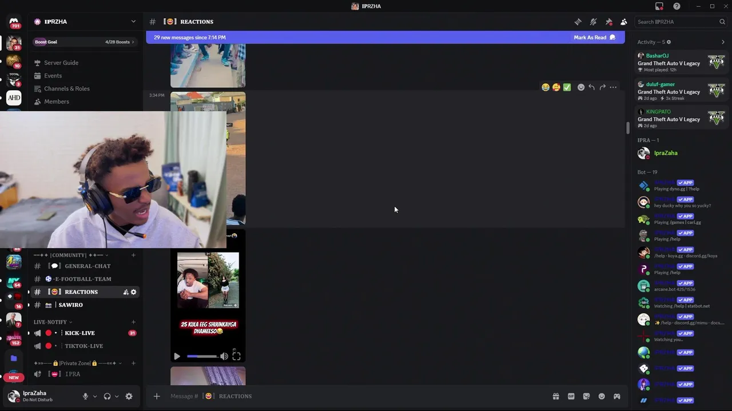Click the search magnifier icon
This screenshot has height=411, width=732.
[x=722, y=22]
